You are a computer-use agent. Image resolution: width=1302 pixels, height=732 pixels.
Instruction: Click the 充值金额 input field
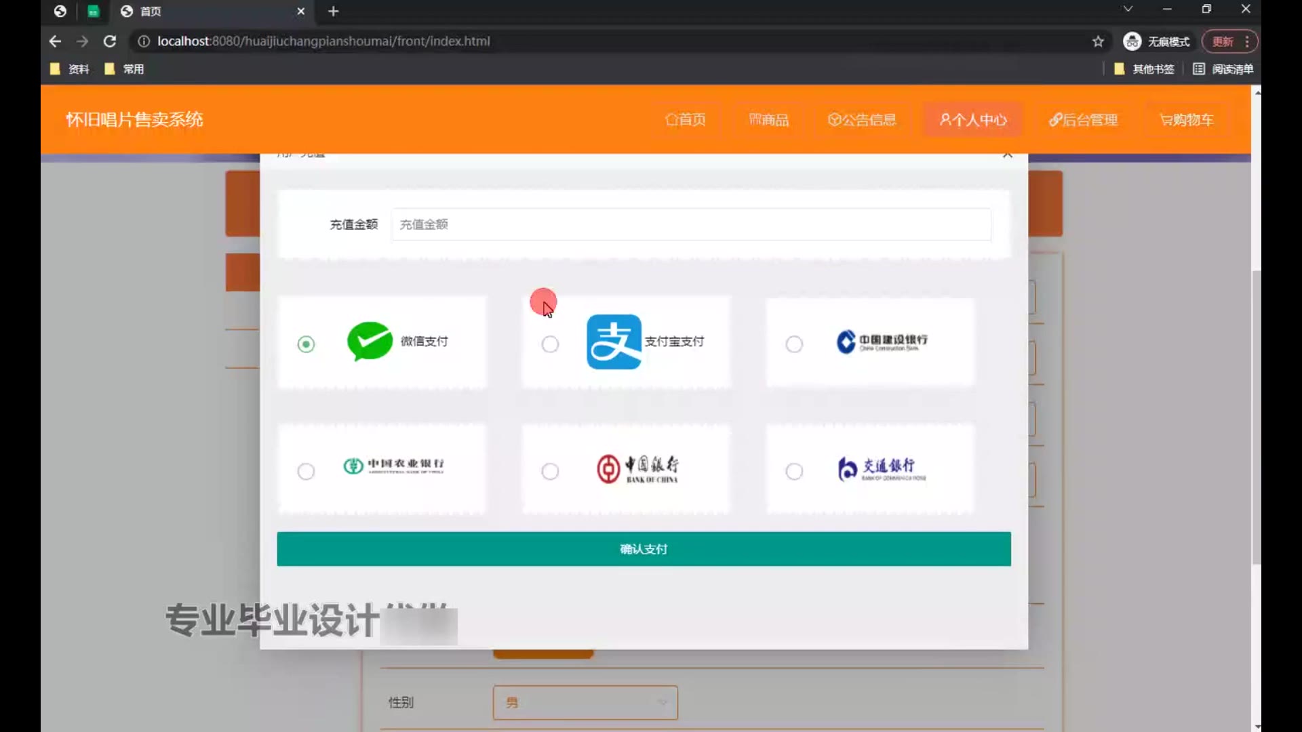click(691, 224)
